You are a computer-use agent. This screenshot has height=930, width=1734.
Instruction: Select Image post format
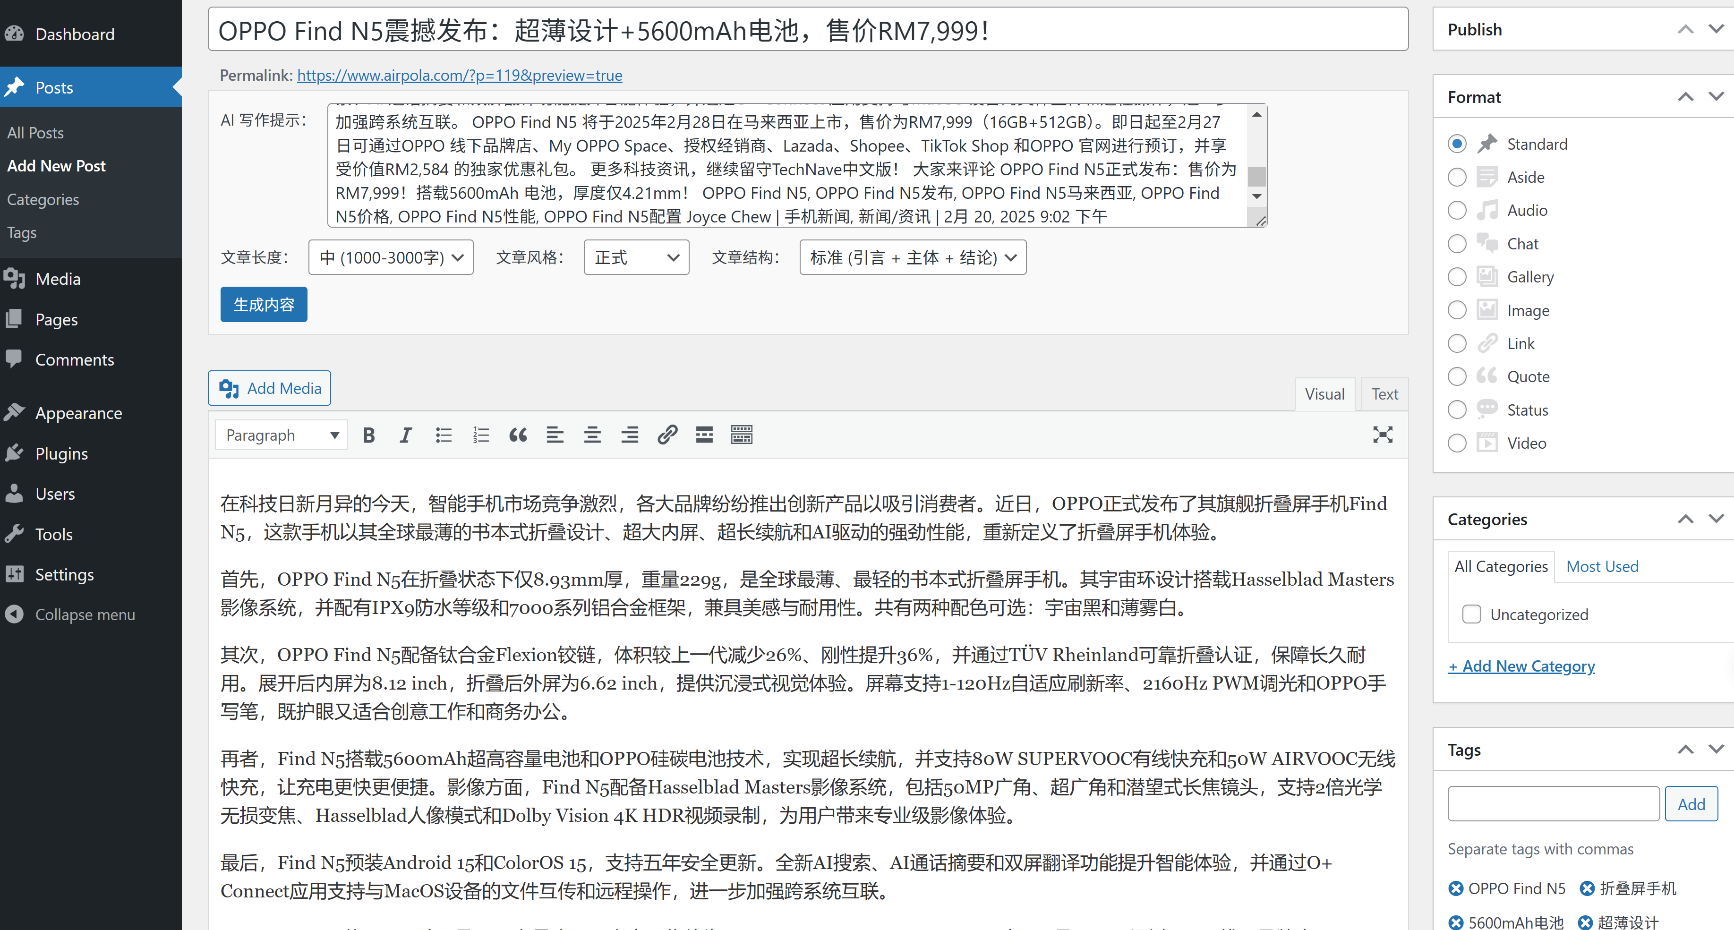(x=1457, y=310)
